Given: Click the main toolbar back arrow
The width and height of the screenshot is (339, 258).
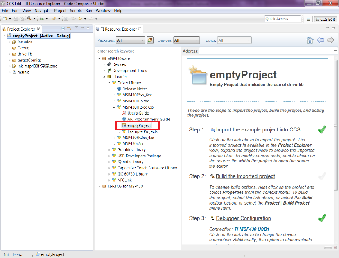Looking at the screenshot, I should [x=80, y=19].
